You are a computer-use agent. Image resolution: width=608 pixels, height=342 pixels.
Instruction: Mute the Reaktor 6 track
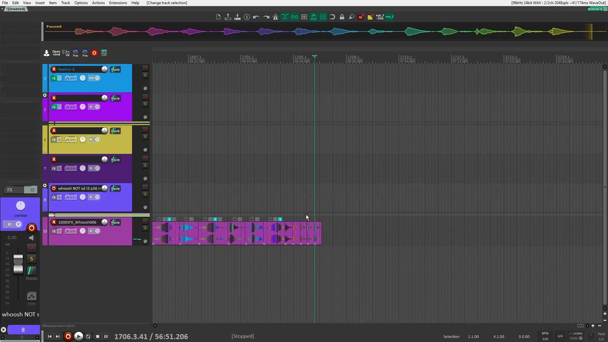point(145,68)
